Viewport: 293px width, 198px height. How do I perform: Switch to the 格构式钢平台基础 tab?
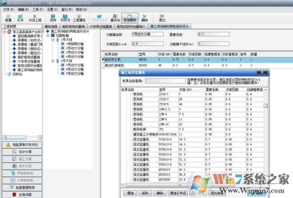click(131, 27)
